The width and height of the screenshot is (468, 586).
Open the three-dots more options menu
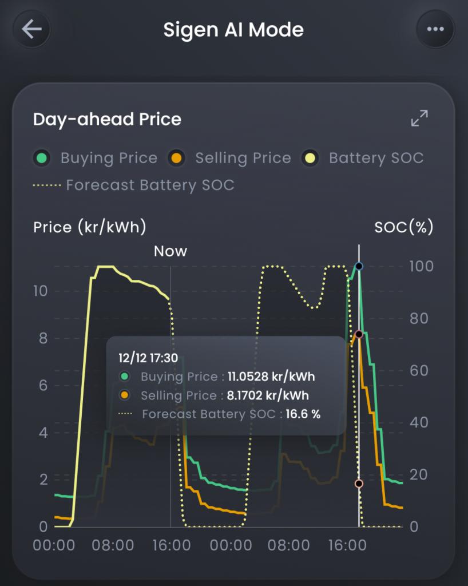pos(435,29)
